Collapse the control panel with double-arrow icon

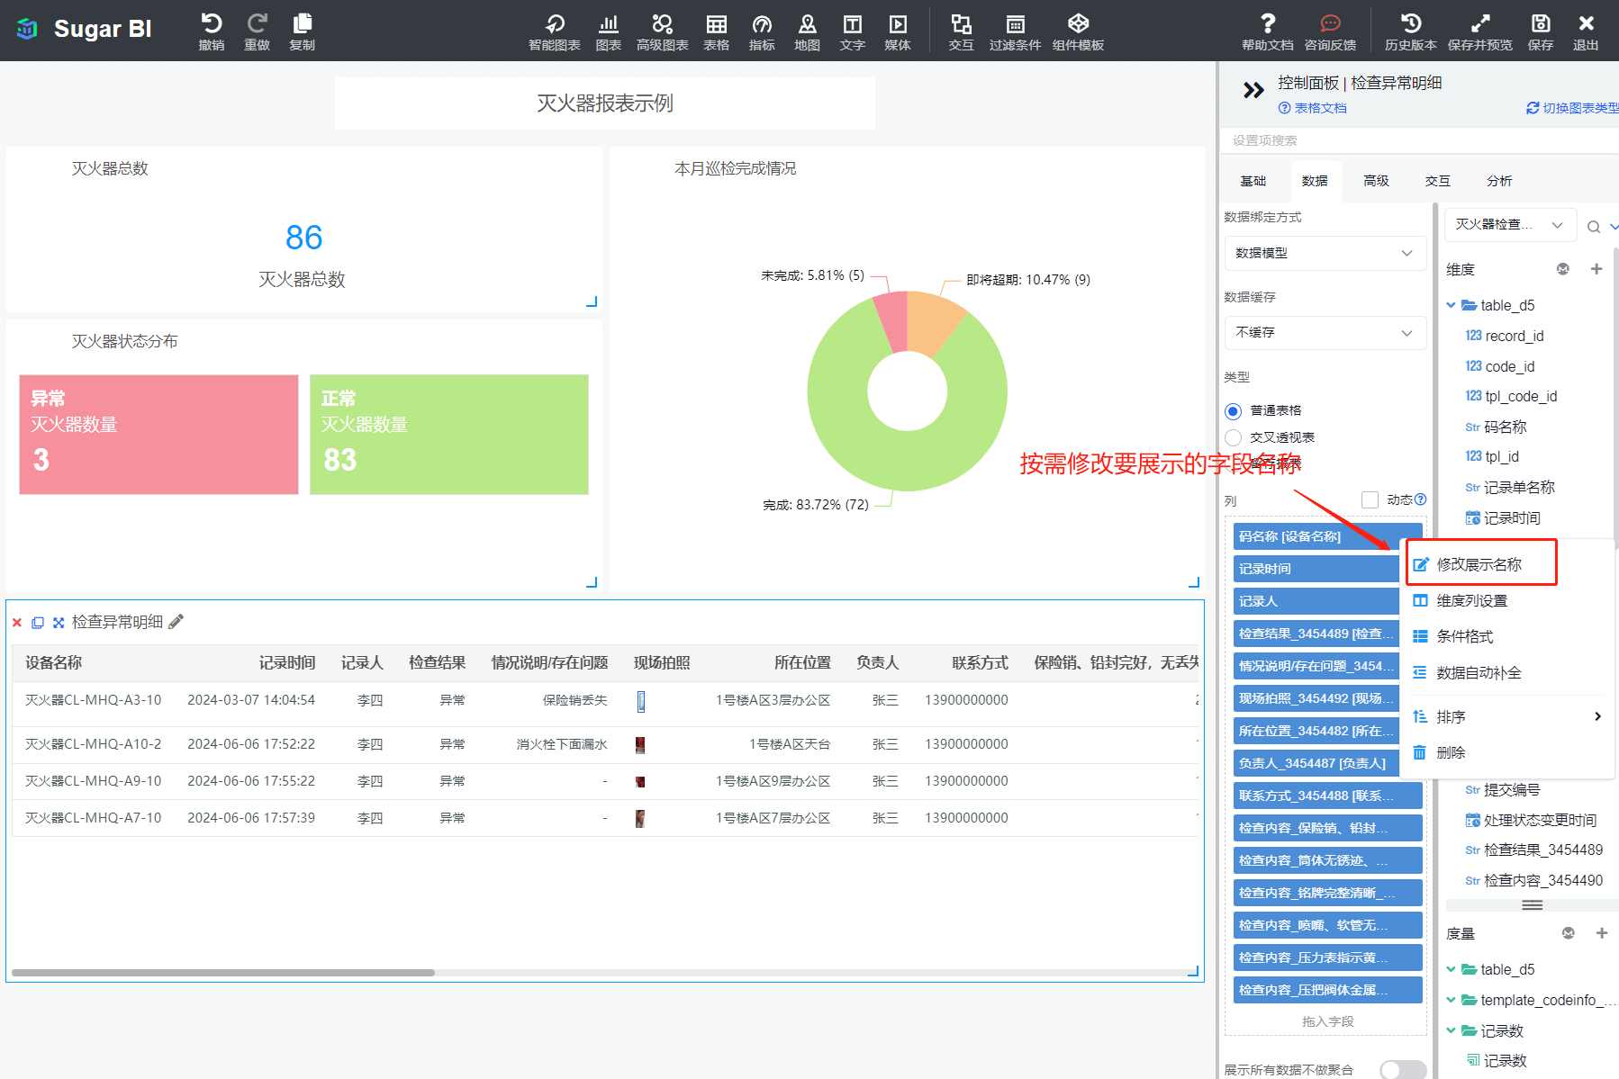[1253, 90]
